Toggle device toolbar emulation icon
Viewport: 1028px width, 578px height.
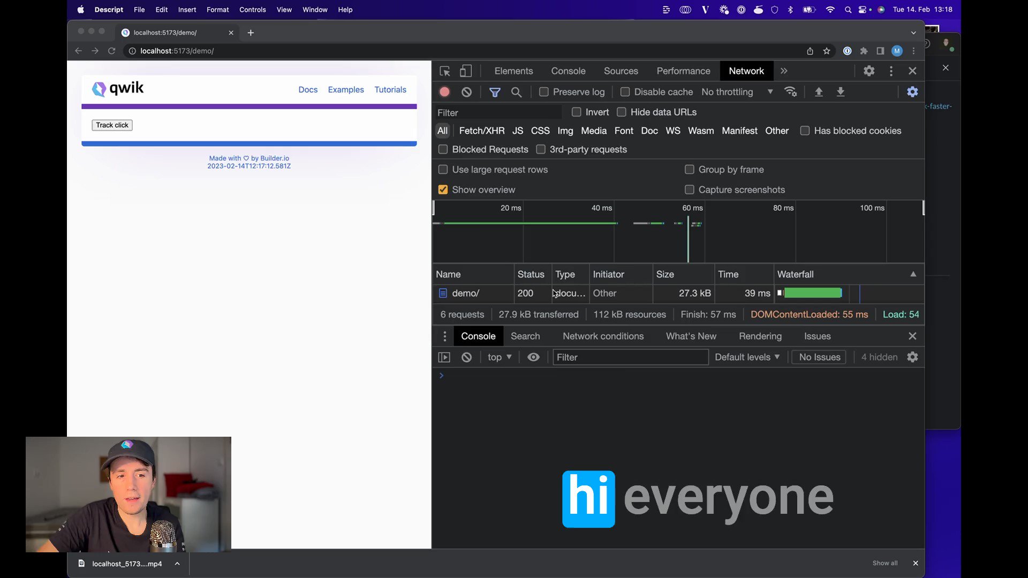pyautogui.click(x=466, y=71)
